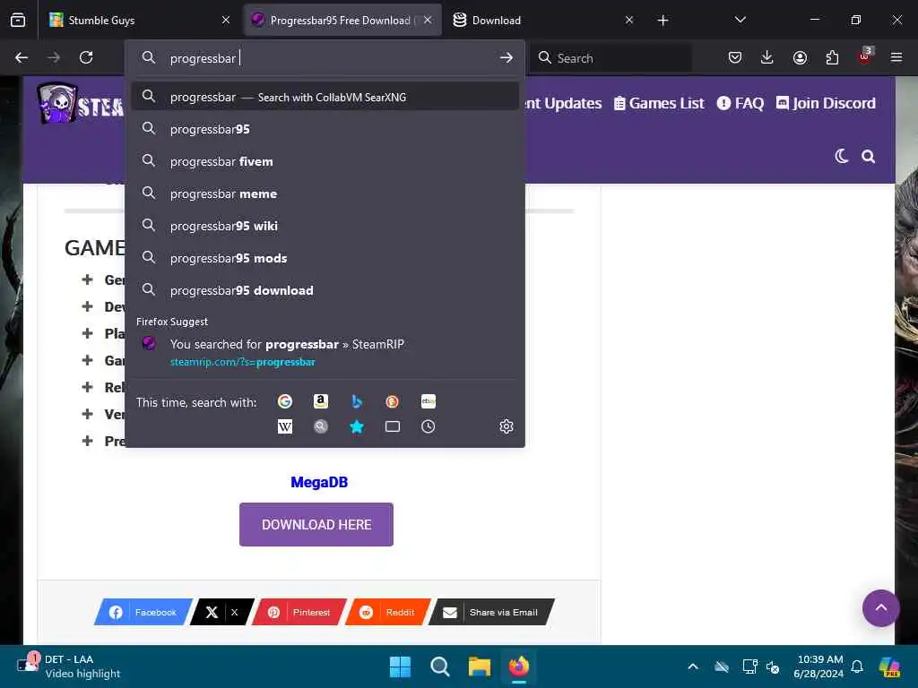Search in history clock icon
This screenshot has height=688, width=918.
[x=428, y=426]
